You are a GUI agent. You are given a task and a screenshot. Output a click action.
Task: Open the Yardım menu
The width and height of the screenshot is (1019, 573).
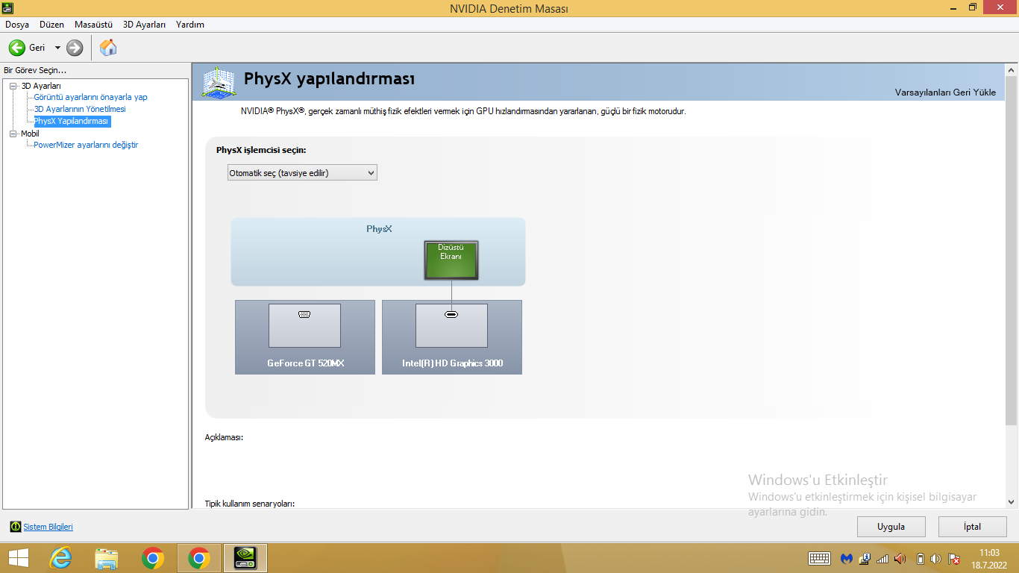pos(190,25)
